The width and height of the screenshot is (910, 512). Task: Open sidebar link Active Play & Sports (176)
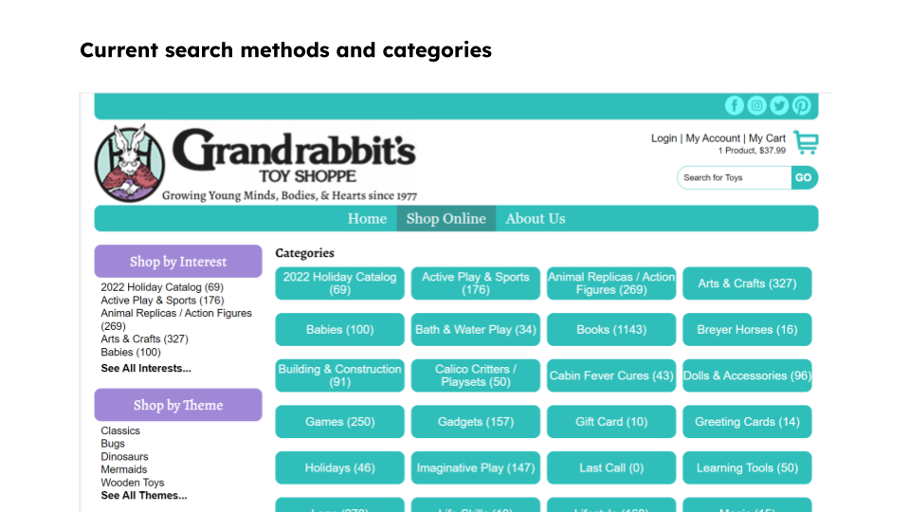click(162, 301)
